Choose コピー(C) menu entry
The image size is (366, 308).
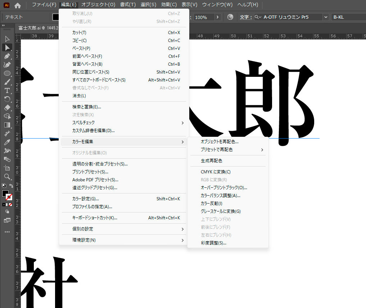tap(124, 41)
